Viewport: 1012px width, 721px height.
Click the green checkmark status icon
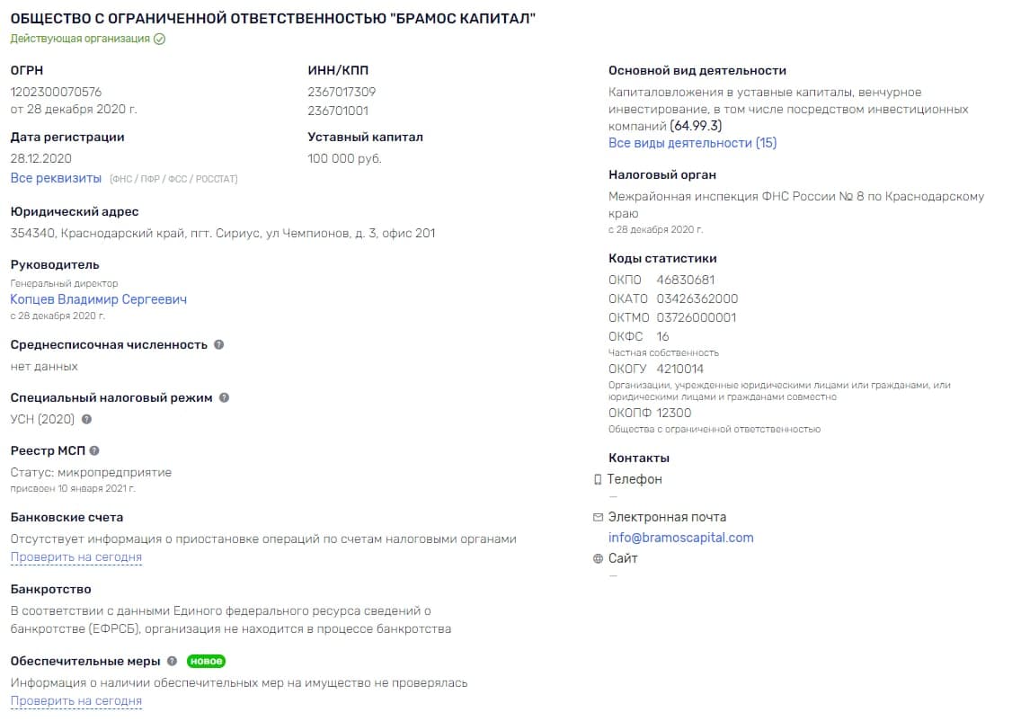[x=159, y=39]
